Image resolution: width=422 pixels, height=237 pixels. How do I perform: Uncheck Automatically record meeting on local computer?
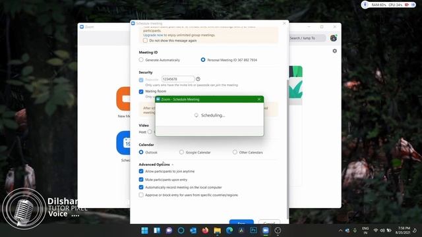click(x=141, y=187)
